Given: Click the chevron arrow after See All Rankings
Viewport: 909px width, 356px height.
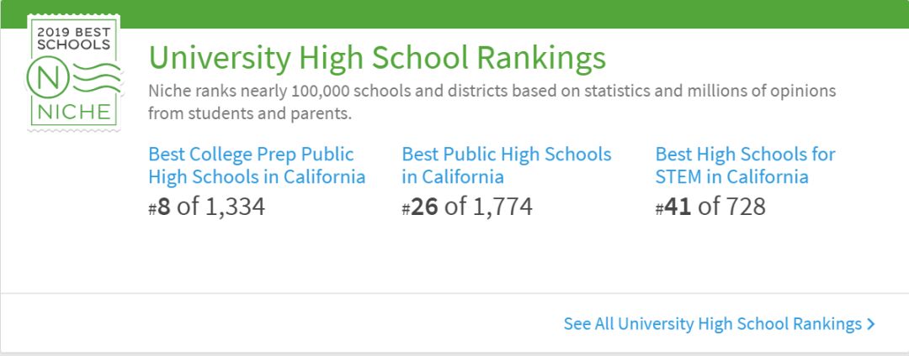Looking at the screenshot, I should 870,324.
